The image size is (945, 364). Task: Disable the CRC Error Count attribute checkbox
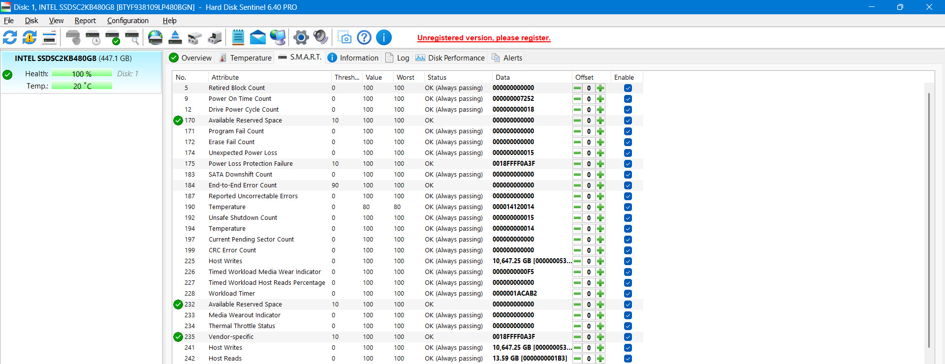coord(628,250)
